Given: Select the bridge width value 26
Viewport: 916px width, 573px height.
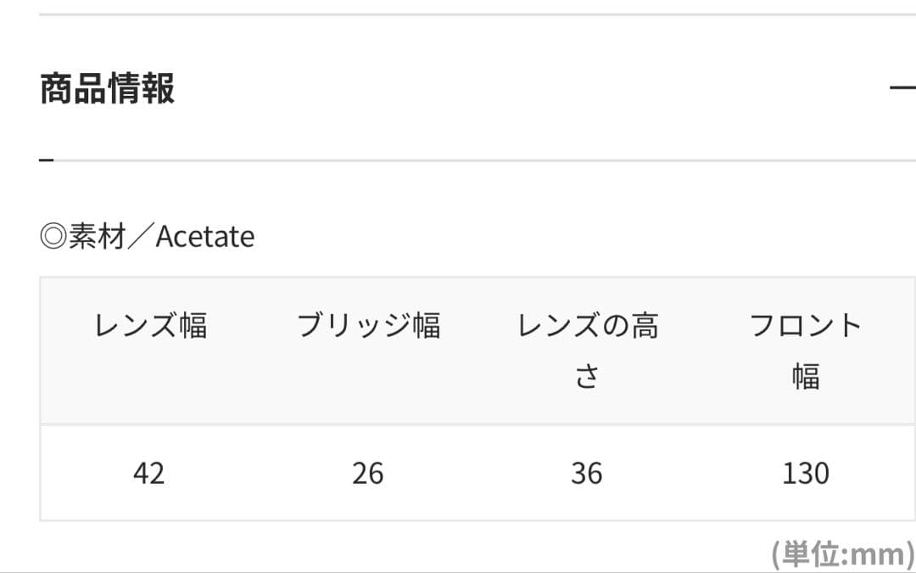Looking at the screenshot, I should click(x=368, y=474).
